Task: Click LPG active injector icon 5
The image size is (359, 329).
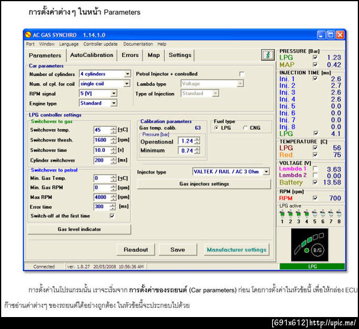Action: [x=315, y=214]
